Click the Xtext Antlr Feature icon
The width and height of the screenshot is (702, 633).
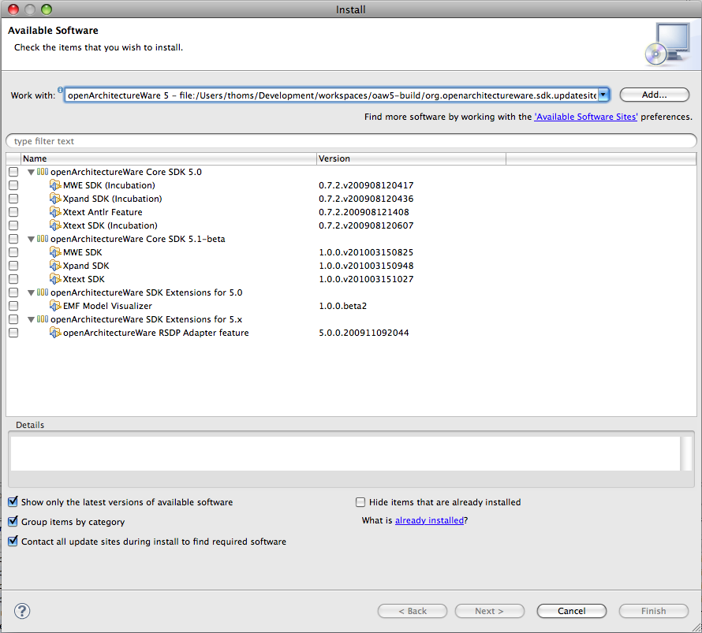55,212
